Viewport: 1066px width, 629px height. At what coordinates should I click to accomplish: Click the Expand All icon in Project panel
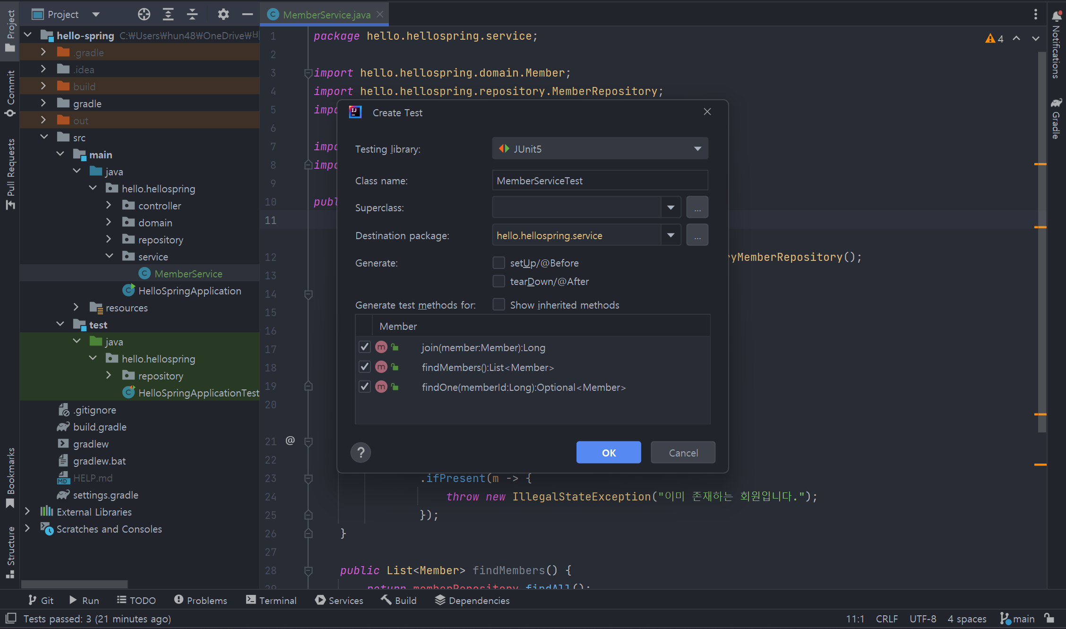(168, 14)
